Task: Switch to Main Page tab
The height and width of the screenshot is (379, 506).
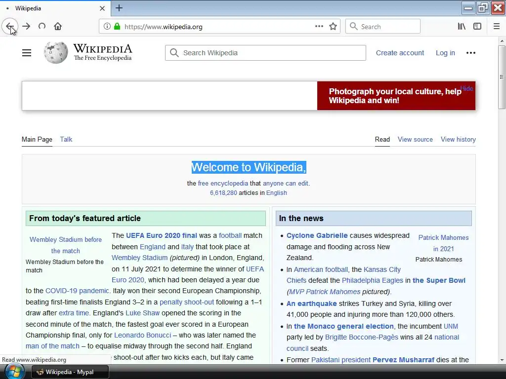Action: [37, 140]
